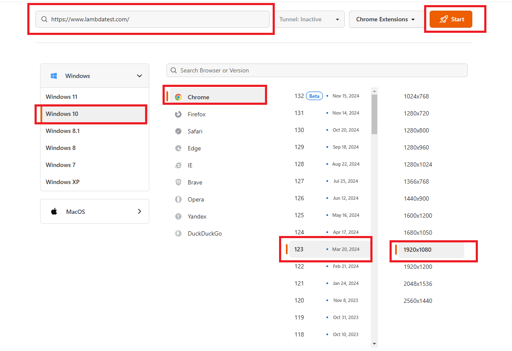Select the DuckDuckGo browser icon

click(x=178, y=233)
